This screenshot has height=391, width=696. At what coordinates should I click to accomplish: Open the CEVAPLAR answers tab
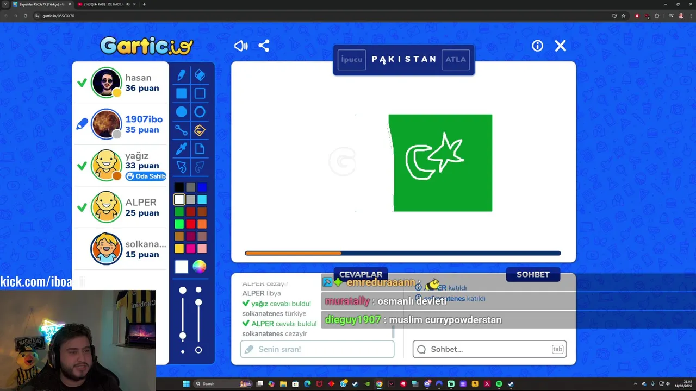(x=361, y=275)
